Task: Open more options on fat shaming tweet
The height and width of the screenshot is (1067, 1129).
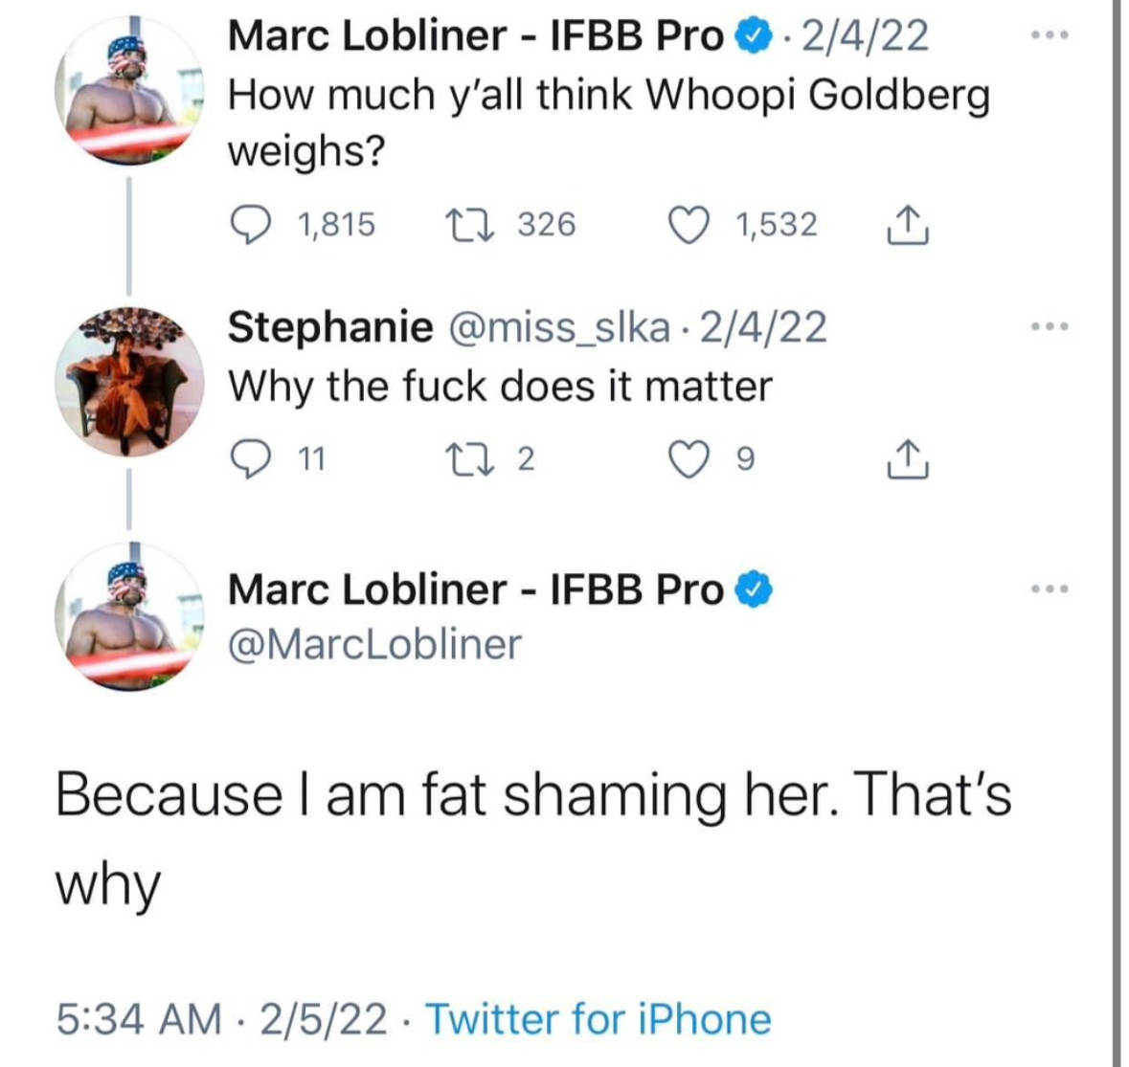Action: pyautogui.click(x=1050, y=589)
